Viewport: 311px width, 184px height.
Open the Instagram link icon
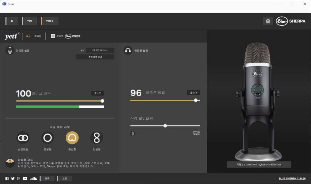point(19,179)
